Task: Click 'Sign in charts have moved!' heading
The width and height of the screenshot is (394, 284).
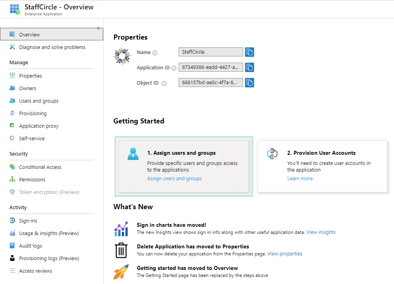Action: pyautogui.click(x=171, y=225)
